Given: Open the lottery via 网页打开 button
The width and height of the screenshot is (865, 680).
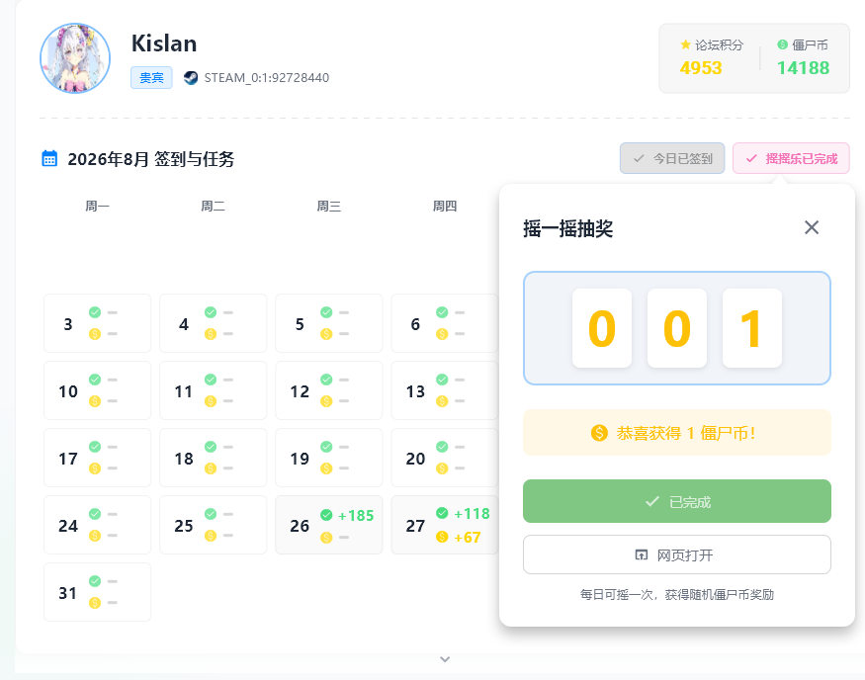Looking at the screenshot, I should 677,554.
